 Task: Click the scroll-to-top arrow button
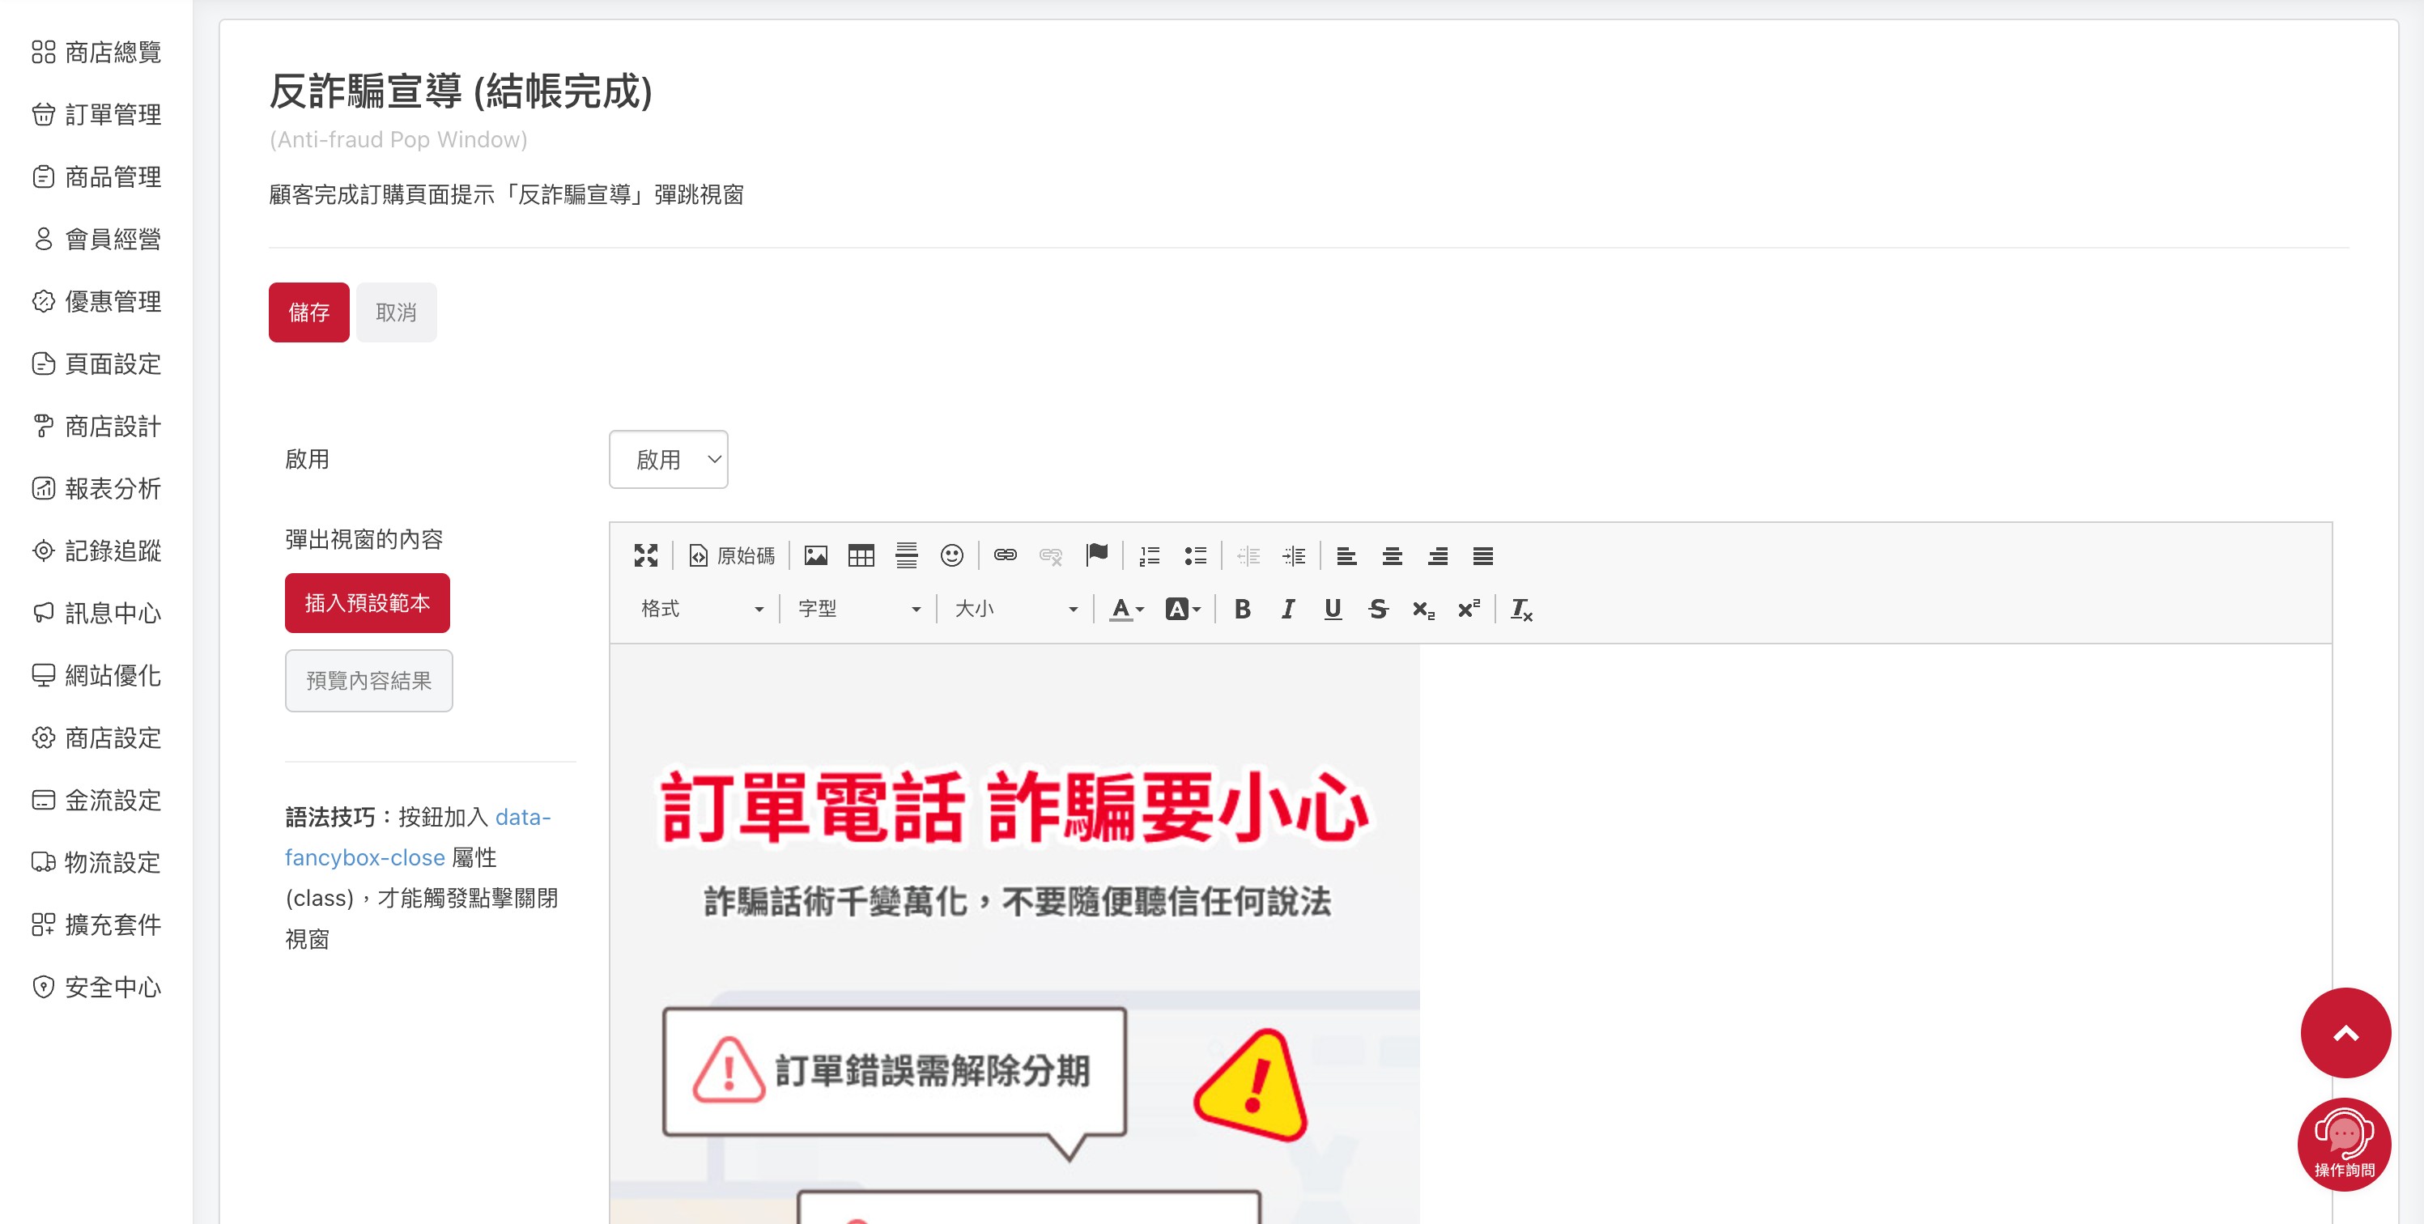pyautogui.click(x=2345, y=1033)
